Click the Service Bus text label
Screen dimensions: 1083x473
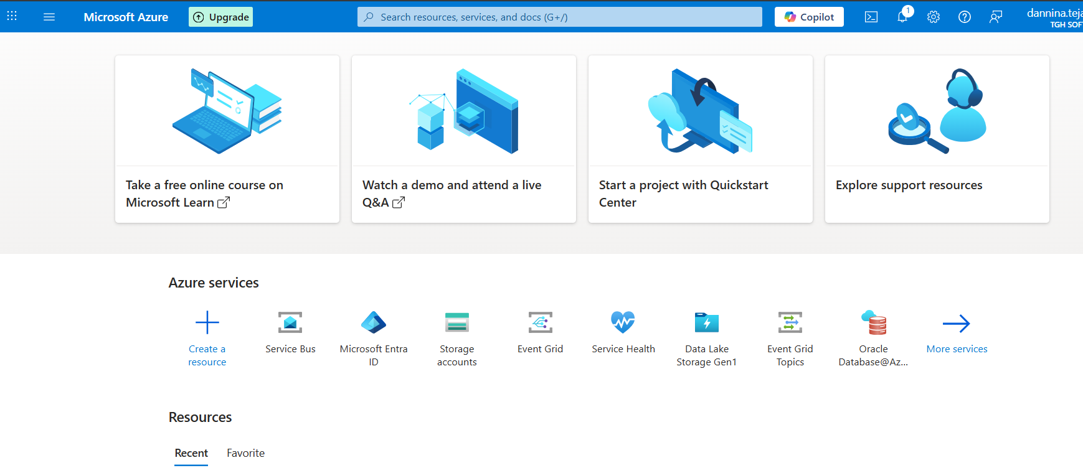coord(290,349)
